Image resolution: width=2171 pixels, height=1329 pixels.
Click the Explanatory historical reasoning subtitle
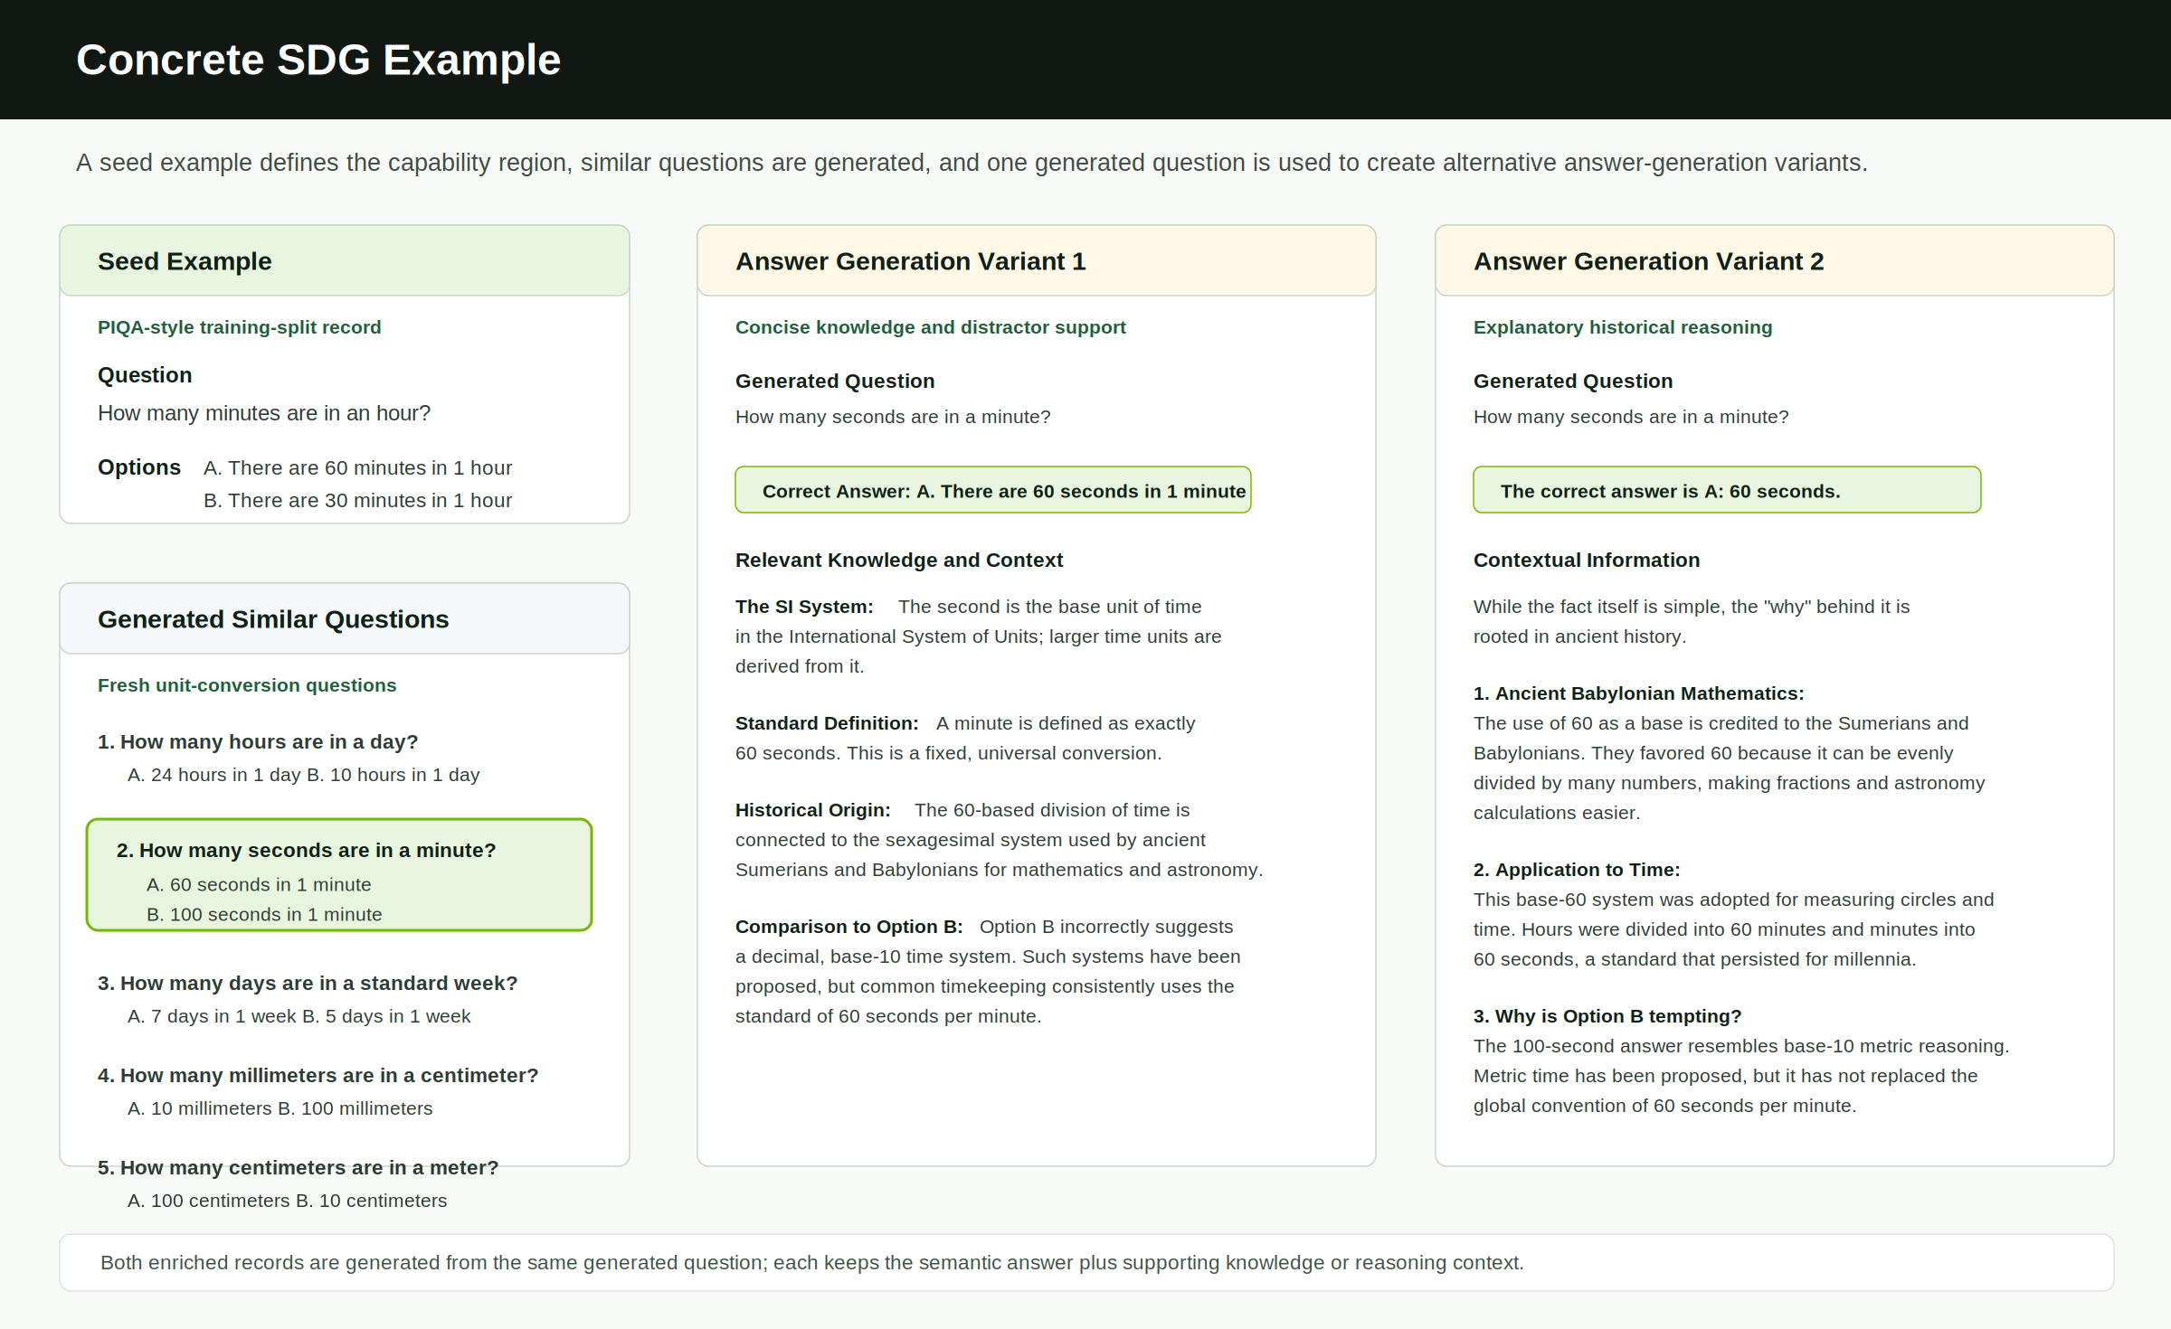pyautogui.click(x=1623, y=327)
